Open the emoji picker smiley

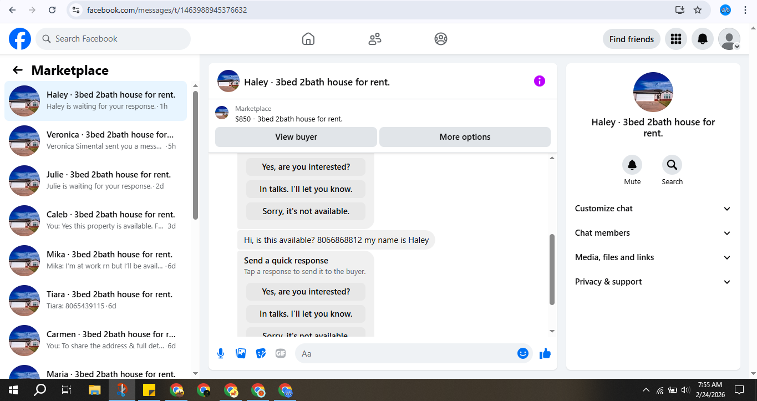click(x=522, y=353)
